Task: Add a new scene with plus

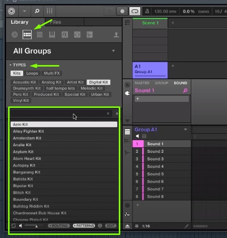Action: point(173,23)
